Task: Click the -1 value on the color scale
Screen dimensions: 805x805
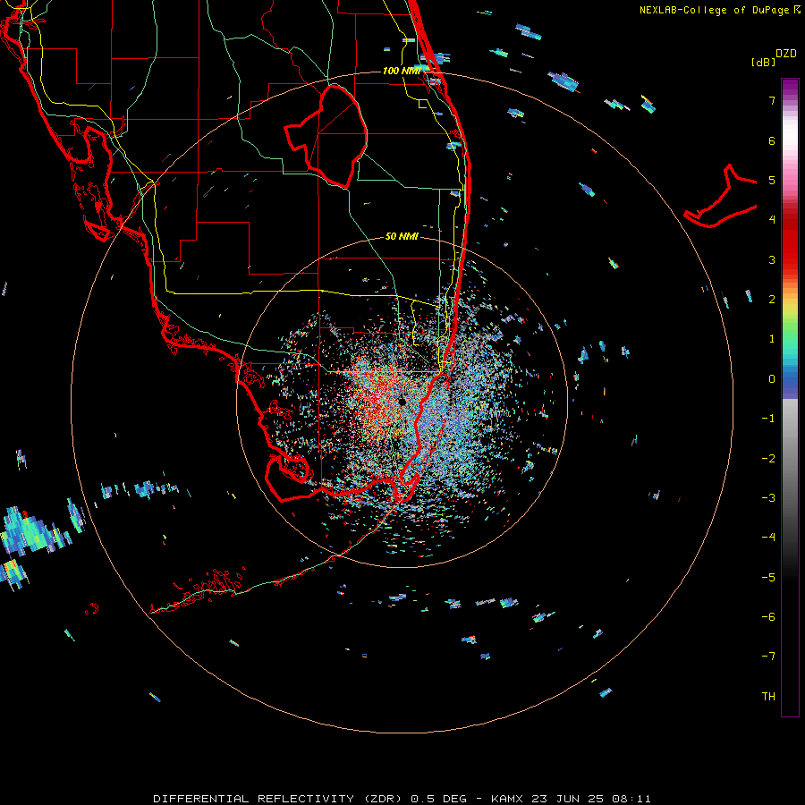Action: pos(768,419)
